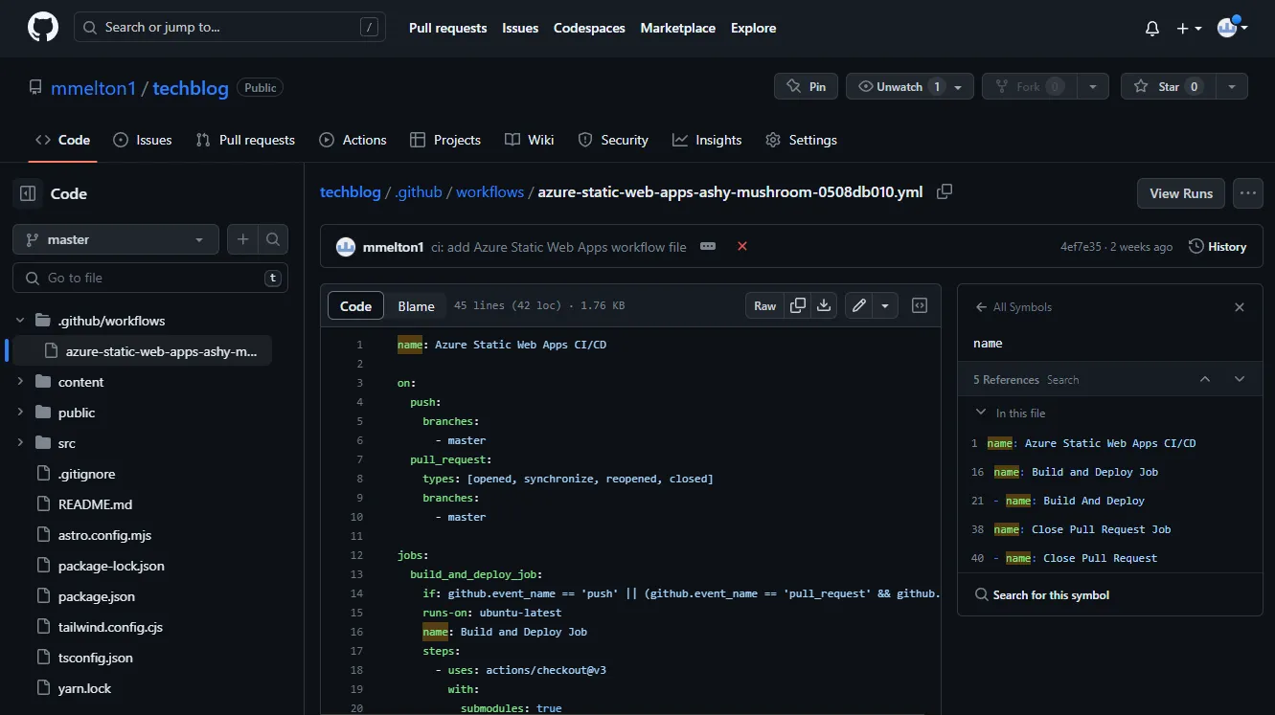Select the Insights tab
This screenshot has width=1275, height=715.
point(707,140)
